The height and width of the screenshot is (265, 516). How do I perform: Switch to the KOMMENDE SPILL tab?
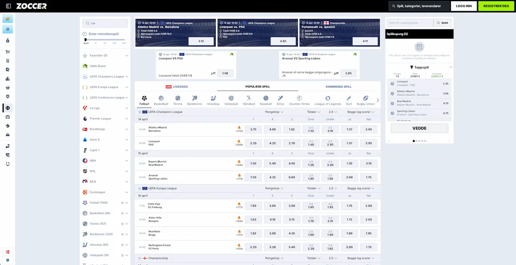coord(339,87)
